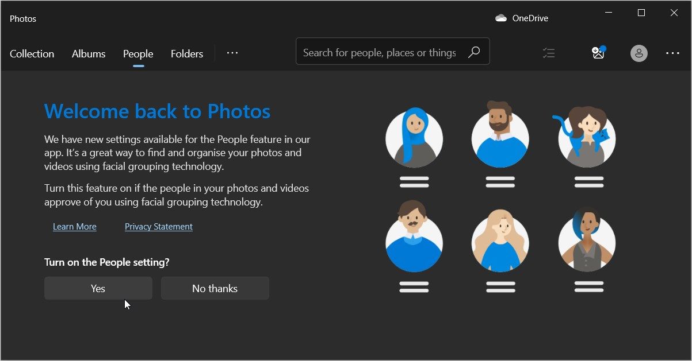692x361 pixels.
Task: Click the search magnifier icon
Action: [474, 52]
